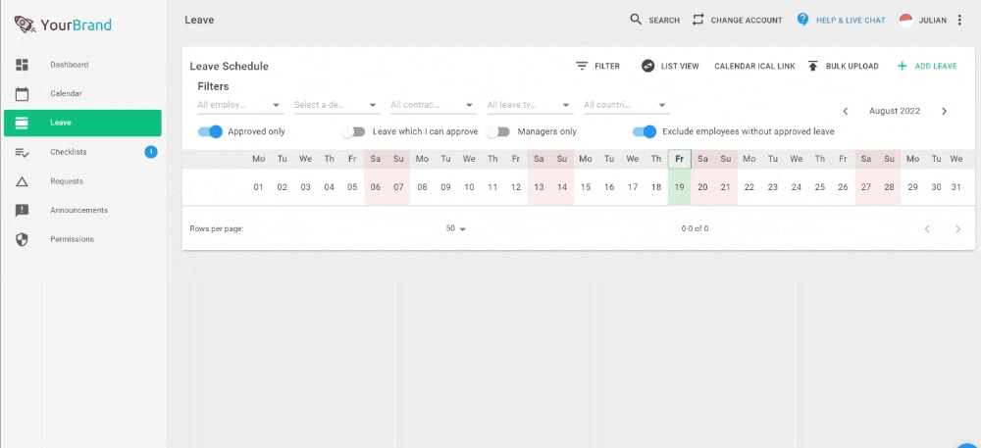Toggle the Managers only switch
Image resolution: width=981 pixels, height=448 pixels.
coord(498,131)
